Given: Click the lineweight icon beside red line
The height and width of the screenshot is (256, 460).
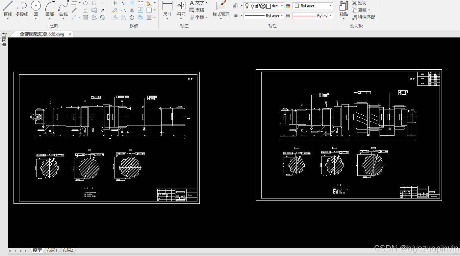Looking at the screenshot, I should 288,16.
